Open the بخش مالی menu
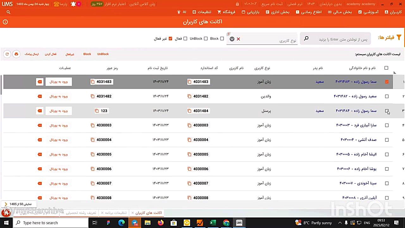 click(340, 12)
